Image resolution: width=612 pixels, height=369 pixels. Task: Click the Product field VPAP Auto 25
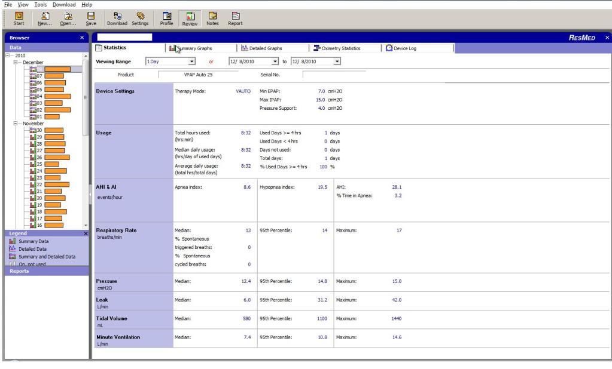(x=198, y=75)
